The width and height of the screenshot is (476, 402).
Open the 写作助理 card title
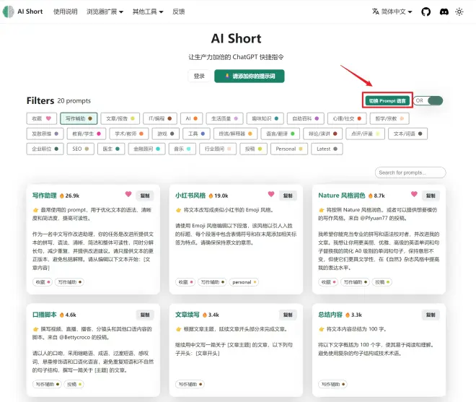click(44, 196)
